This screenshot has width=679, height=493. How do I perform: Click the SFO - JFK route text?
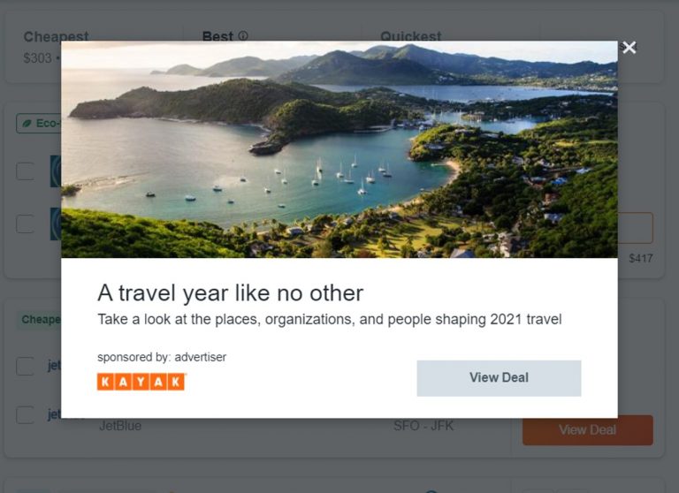423,426
